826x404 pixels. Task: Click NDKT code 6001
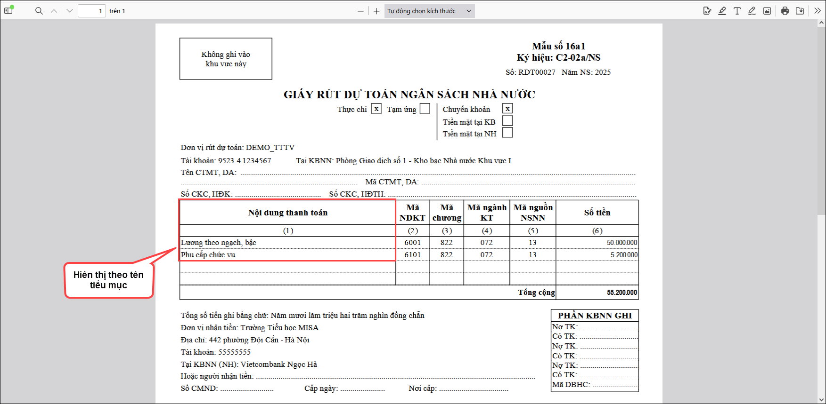coord(413,242)
